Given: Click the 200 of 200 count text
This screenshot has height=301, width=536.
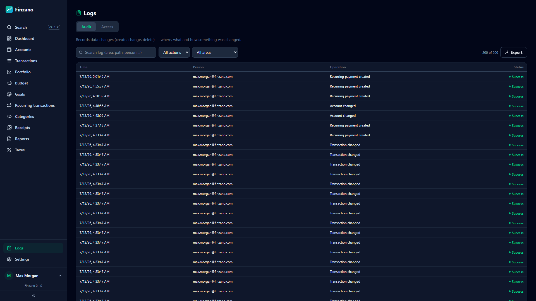Looking at the screenshot, I should coord(490,53).
